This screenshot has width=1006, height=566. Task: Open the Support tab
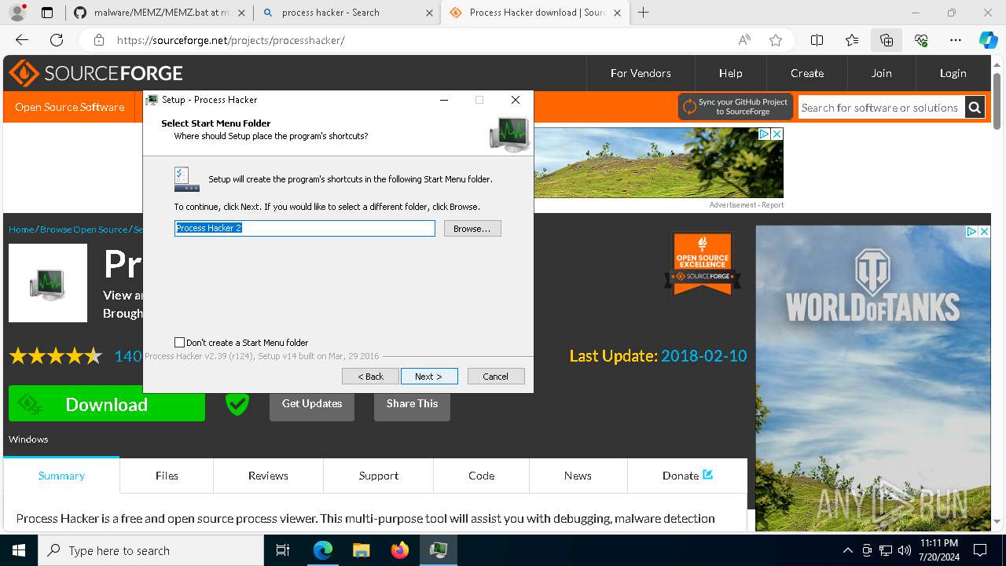tap(379, 476)
